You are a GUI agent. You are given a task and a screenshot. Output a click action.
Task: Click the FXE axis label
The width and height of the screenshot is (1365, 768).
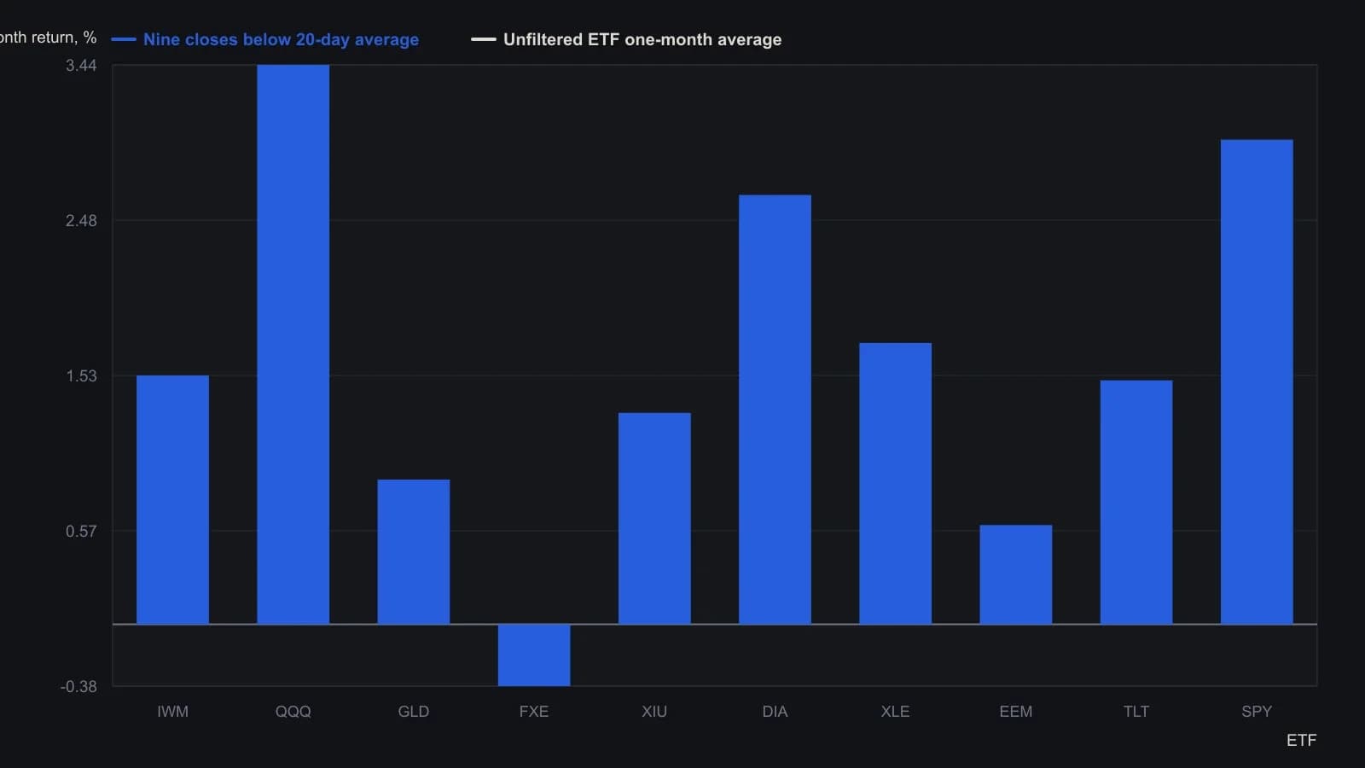tap(534, 712)
